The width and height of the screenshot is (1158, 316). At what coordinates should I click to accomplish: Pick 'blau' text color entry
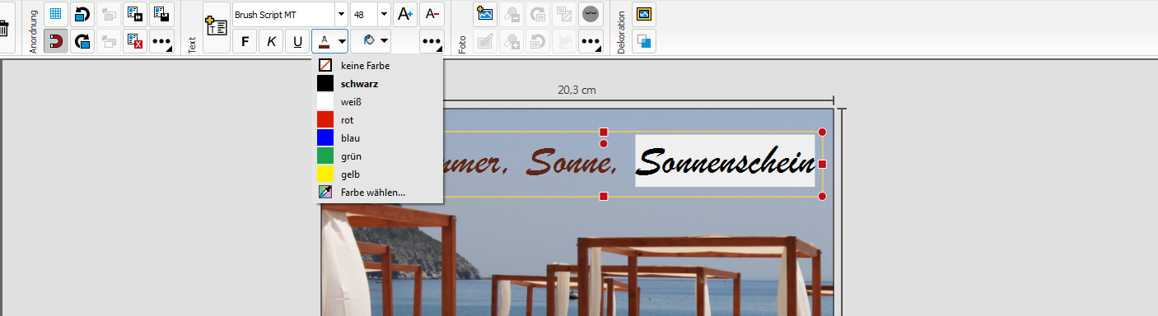(378, 138)
